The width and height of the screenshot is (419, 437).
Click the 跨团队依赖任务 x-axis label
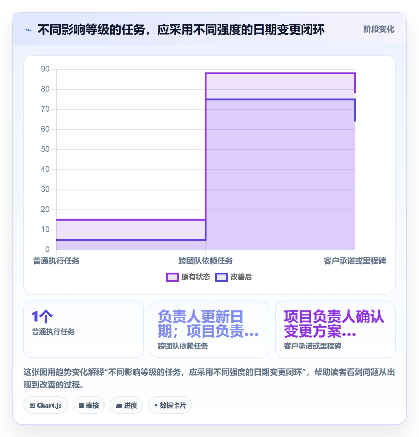click(x=206, y=261)
